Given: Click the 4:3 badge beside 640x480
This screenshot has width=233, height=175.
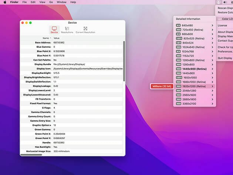Looking at the screenshot, I should click(178, 26).
